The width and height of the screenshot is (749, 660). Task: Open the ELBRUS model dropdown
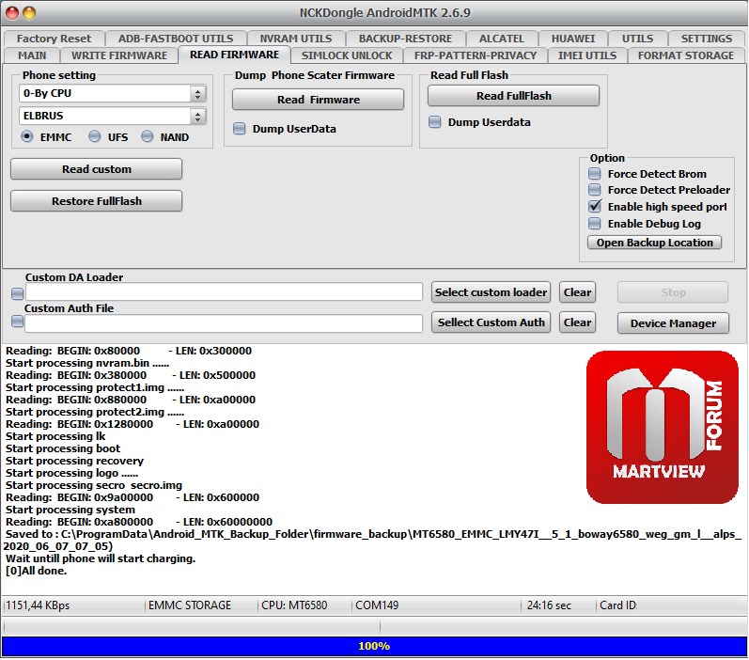pos(113,116)
